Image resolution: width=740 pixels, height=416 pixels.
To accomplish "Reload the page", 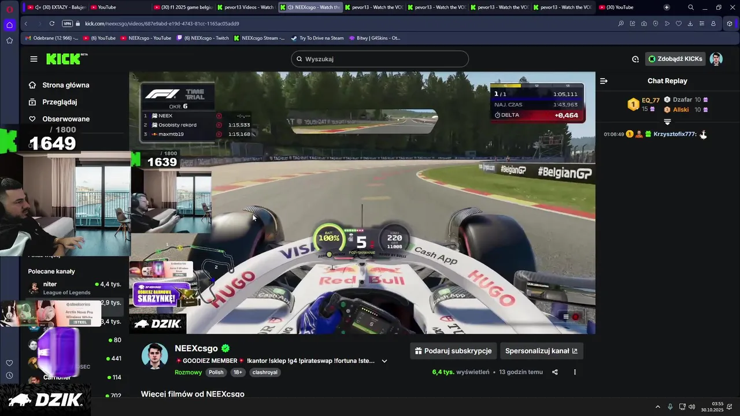I will [52, 24].
